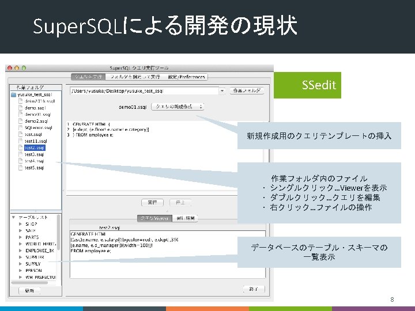This screenshot has height=311, width=415.
Task: Expand the SALE table node
Action: coord(20,230)
